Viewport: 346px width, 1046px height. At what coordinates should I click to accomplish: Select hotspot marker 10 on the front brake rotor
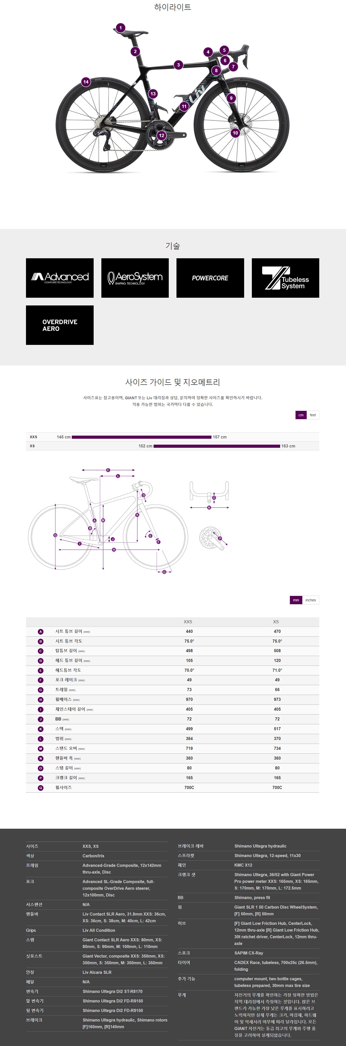pyautogui.click(x=235, y=133)
